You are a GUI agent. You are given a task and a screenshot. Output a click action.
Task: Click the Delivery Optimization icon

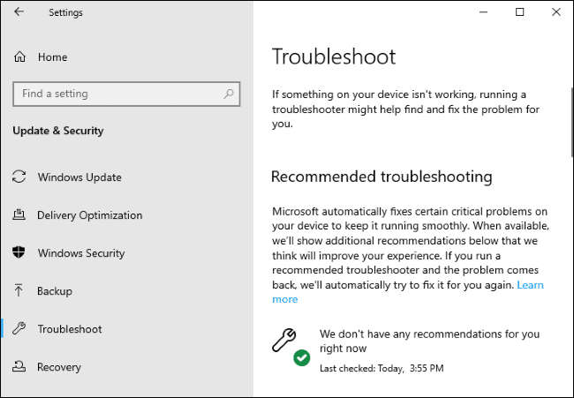pyautogui.click(x=19, y=215)
